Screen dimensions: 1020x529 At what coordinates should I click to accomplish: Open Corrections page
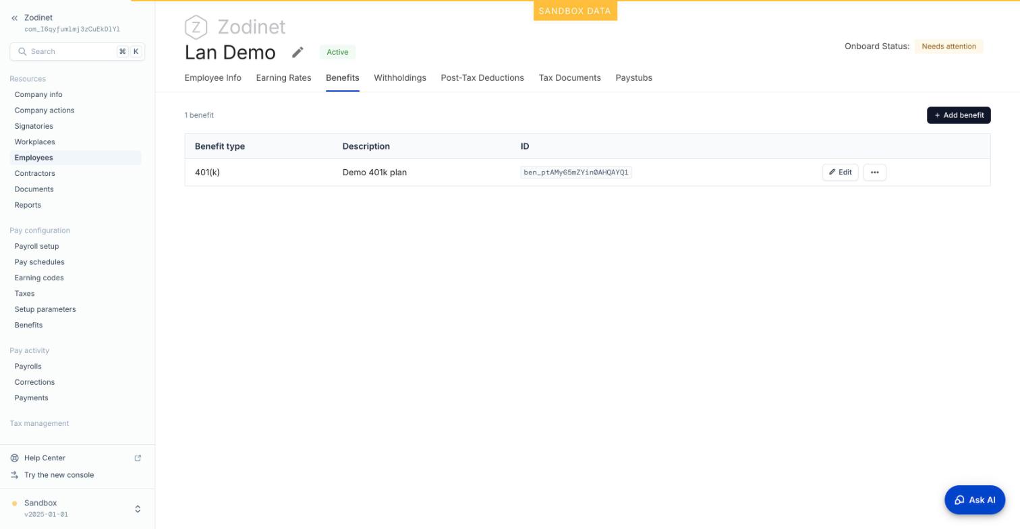[x=34, y=382]
